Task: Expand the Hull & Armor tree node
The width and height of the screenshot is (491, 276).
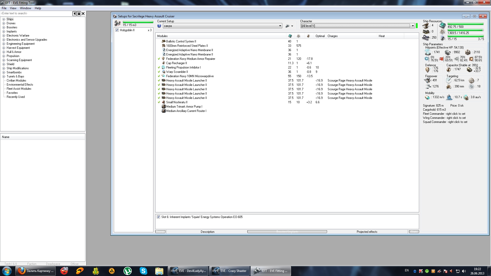Action: coord(4,52)
